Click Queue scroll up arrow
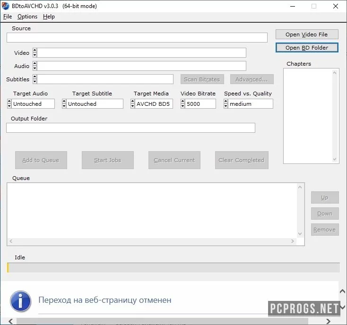The width and height of the screenshot is (347, 325). [300, 187]
